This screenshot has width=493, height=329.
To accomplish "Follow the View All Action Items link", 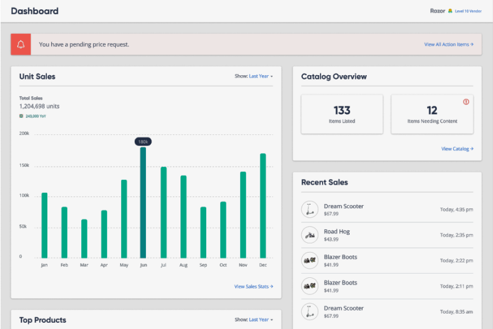I will pyautogui.click(x=449, y=44).
